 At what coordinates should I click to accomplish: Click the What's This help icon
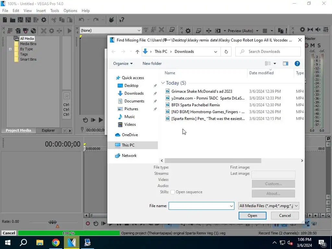[122, 20]
